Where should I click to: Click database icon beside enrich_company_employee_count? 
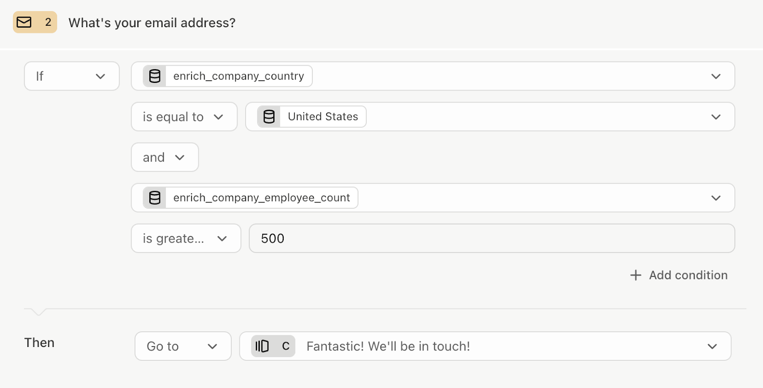[155, 198]
